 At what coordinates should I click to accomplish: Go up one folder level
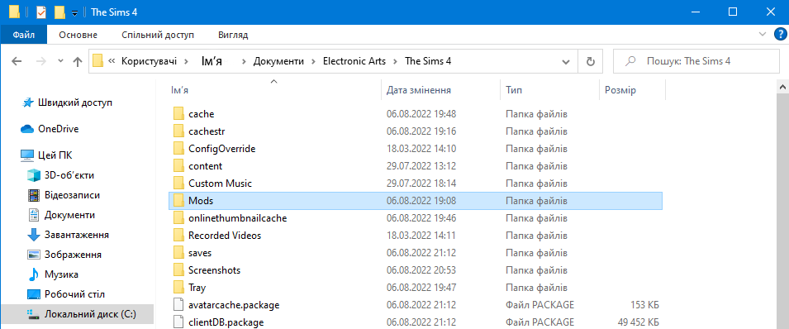[78, 61]
